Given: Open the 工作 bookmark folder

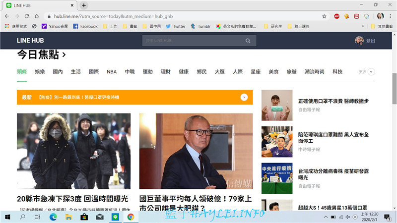Looking at the screenshot, I should [110, 26].
